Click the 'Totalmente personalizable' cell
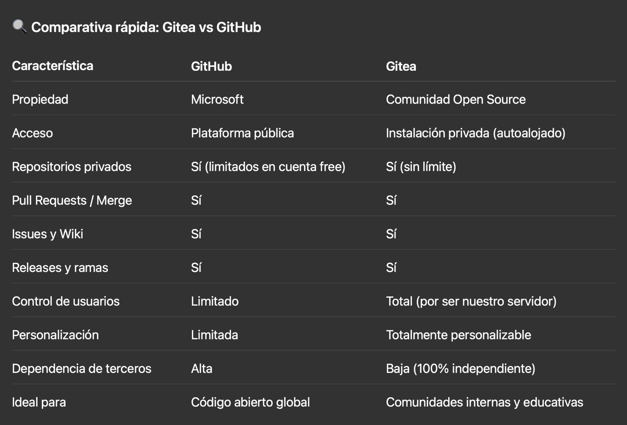 pyautogui.click(x=458, y=335)
